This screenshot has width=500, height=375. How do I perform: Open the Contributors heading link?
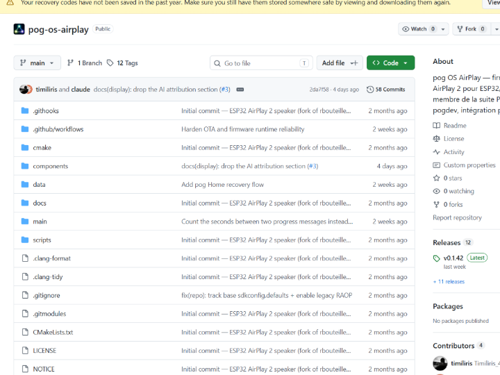point(453,346)
